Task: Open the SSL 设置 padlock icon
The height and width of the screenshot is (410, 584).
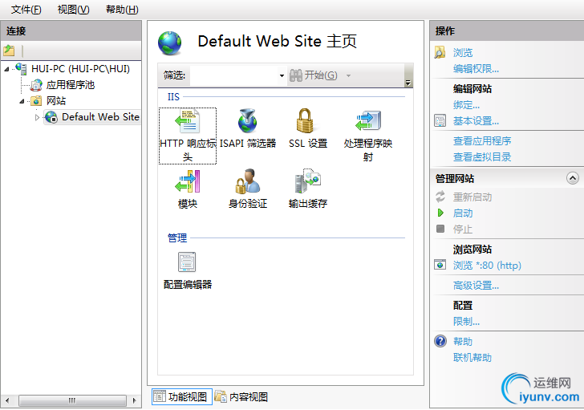Action: pyautogui.click(x=305, y=120)
